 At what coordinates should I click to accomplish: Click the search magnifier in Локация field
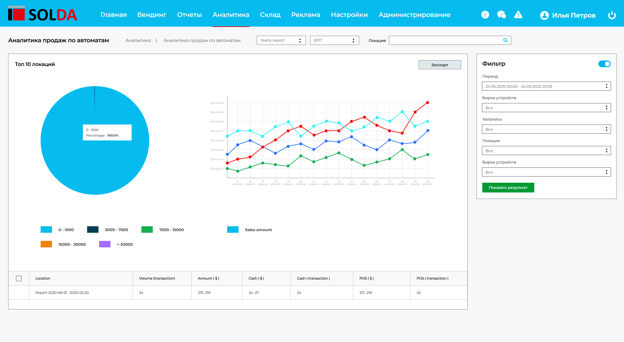point(505,40)
